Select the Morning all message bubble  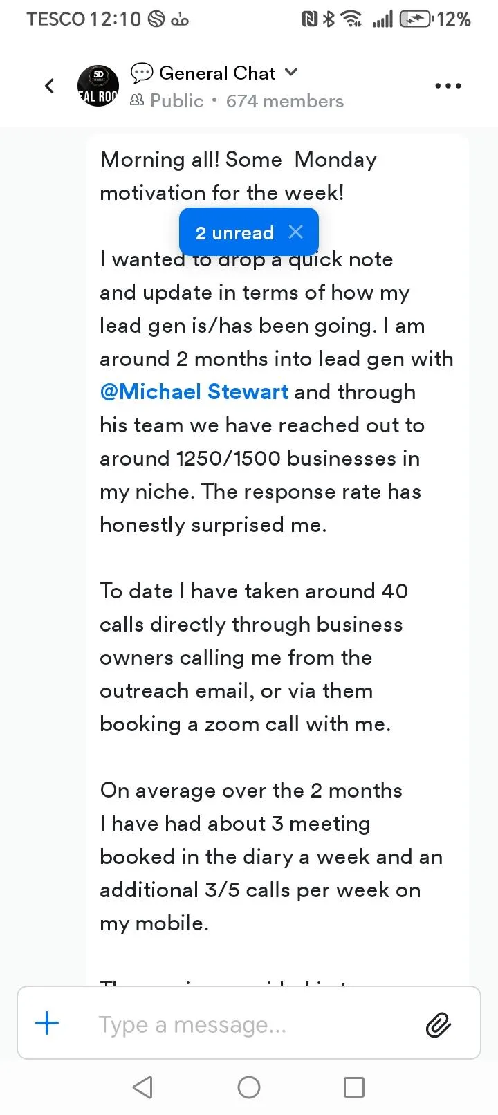pyautogui.click(x=277, y=560)
